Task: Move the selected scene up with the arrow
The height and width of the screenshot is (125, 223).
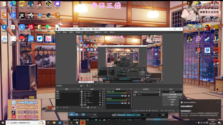Action: (x=64, y=107)
